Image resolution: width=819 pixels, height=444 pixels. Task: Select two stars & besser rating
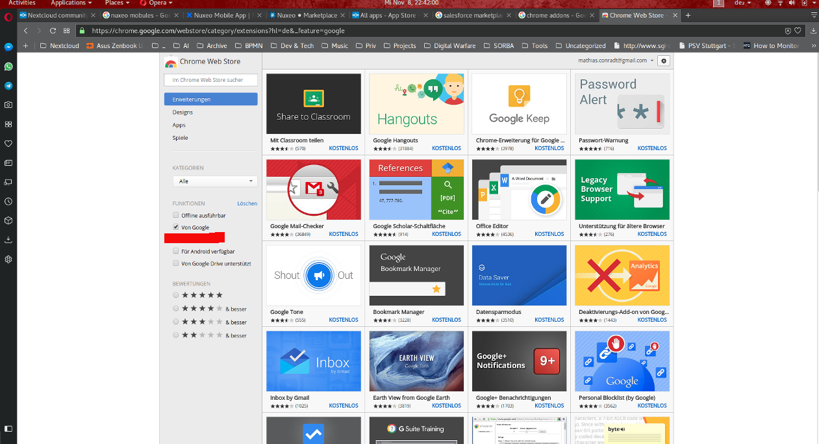176,335
